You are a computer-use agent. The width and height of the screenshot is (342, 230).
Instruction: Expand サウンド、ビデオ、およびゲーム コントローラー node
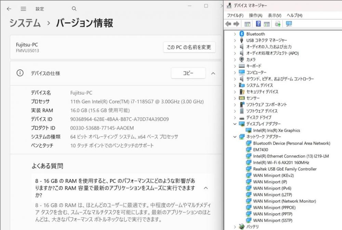pyautogui.click(x=235, y=79)
